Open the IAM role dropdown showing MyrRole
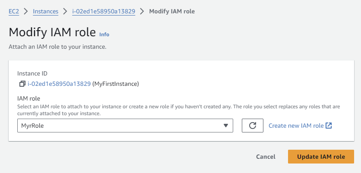Viewport: 361px width, 173px height. (x=125, y=126)
